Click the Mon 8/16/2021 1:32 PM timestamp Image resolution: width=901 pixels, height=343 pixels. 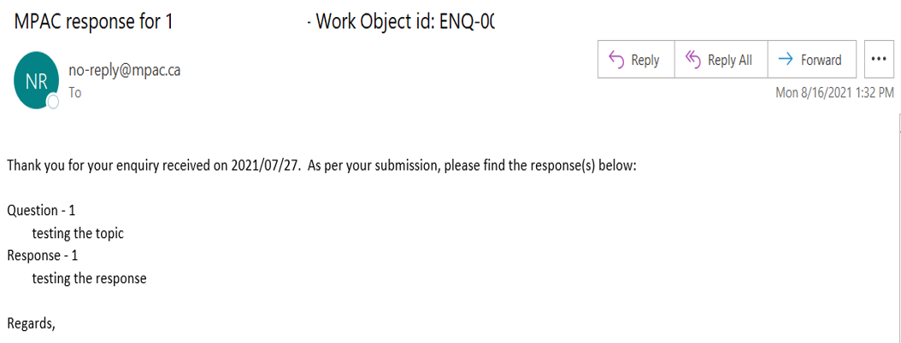[835, 93]
